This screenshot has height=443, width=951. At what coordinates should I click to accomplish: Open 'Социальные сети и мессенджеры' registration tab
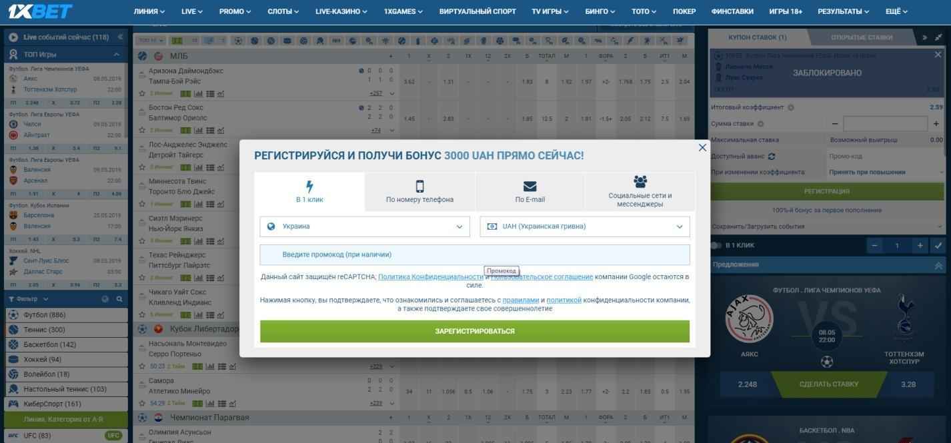coord(640,192)
